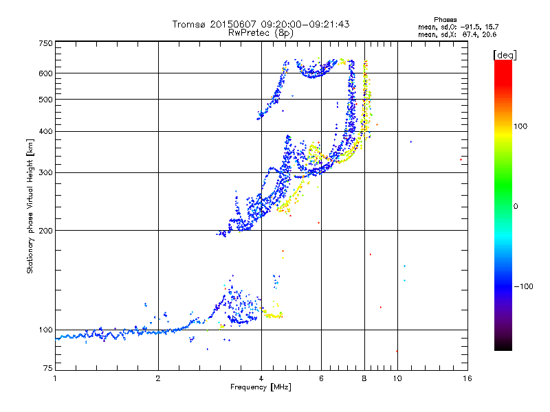Click the Frequency [MHz] axis label
This screenshot has width=550, height=412.
(x=261, y=388)
